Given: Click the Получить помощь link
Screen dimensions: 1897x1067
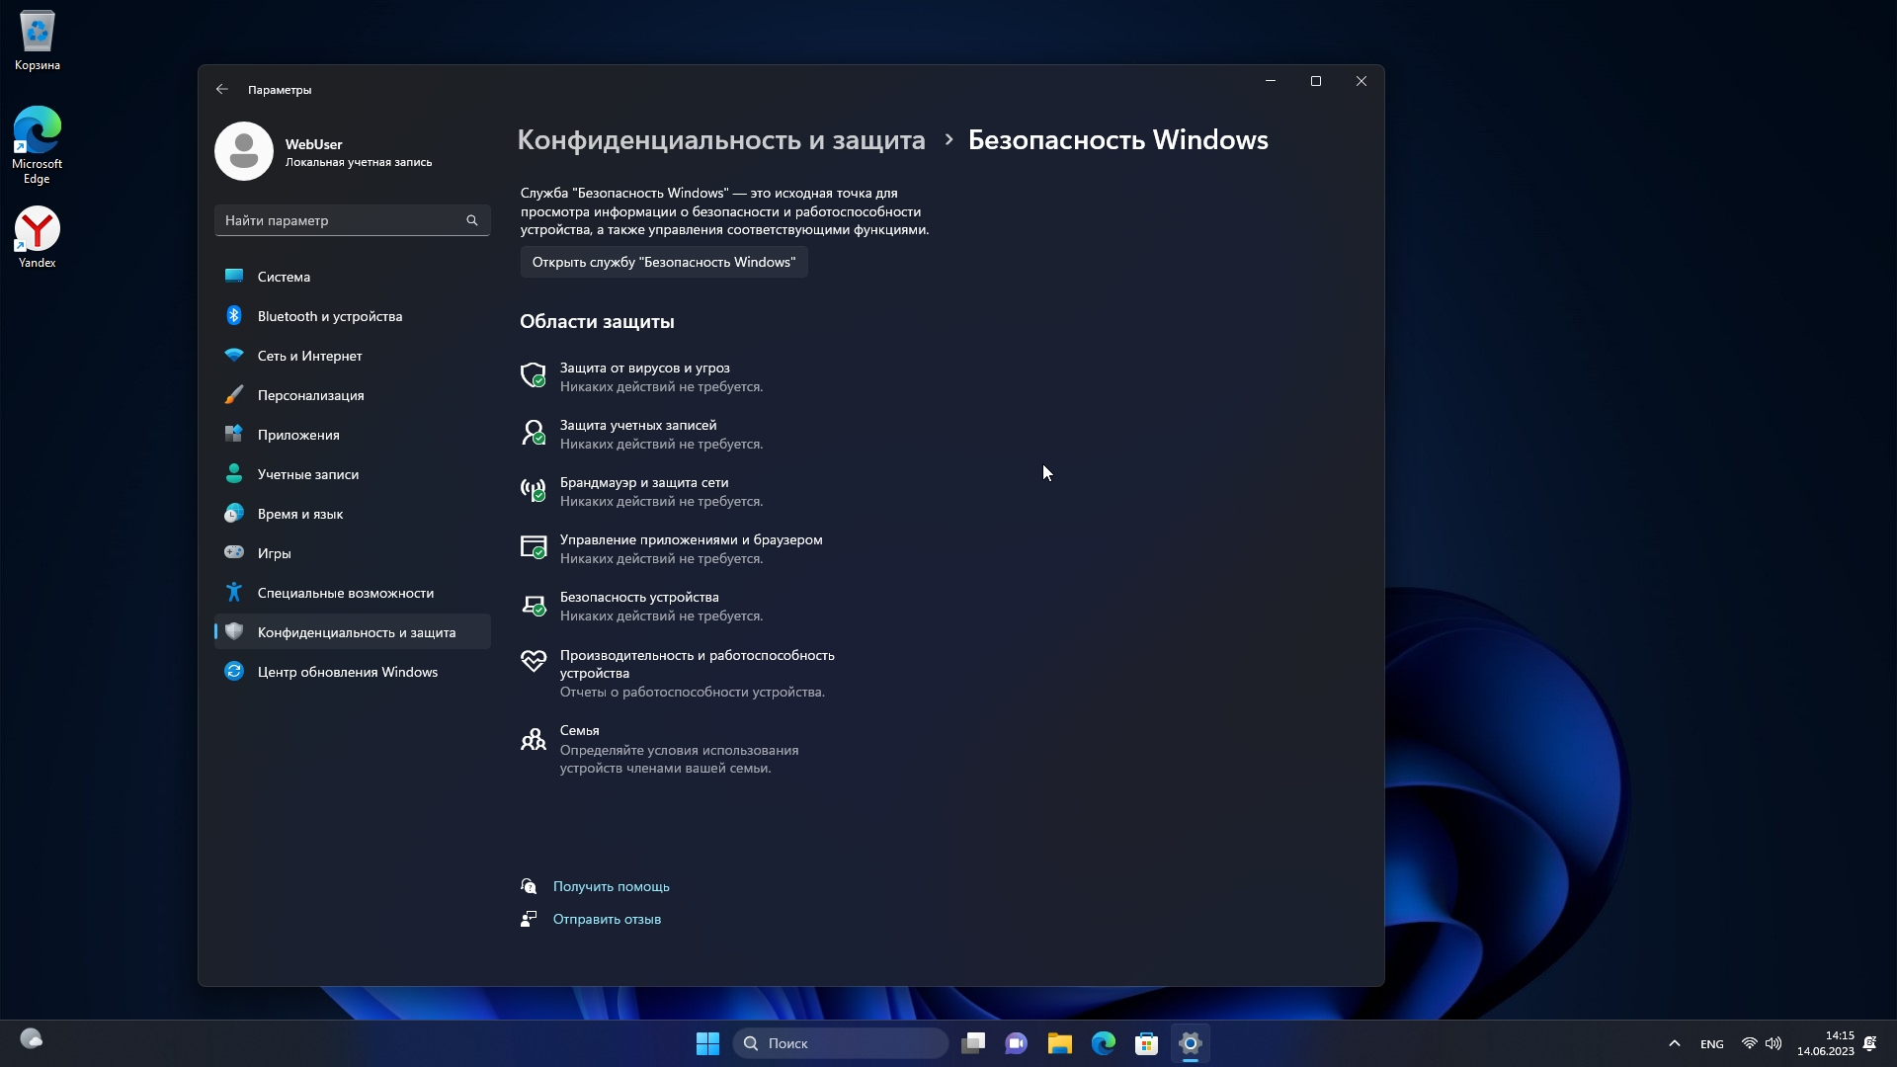Looking at the screenshot, I should click(x=611, y=886).
